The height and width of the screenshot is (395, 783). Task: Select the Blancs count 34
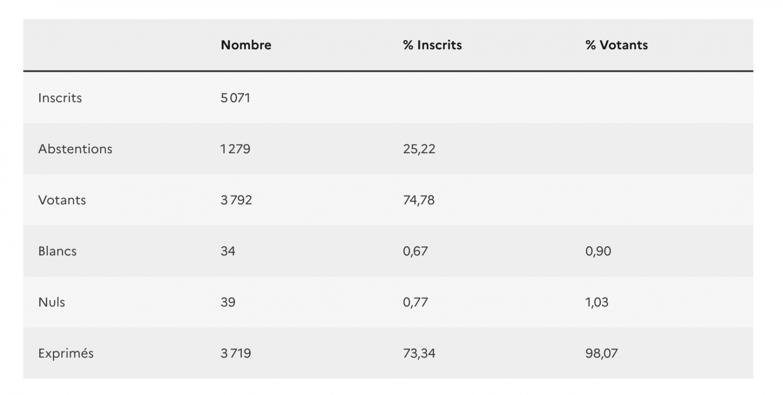point(228,251)
